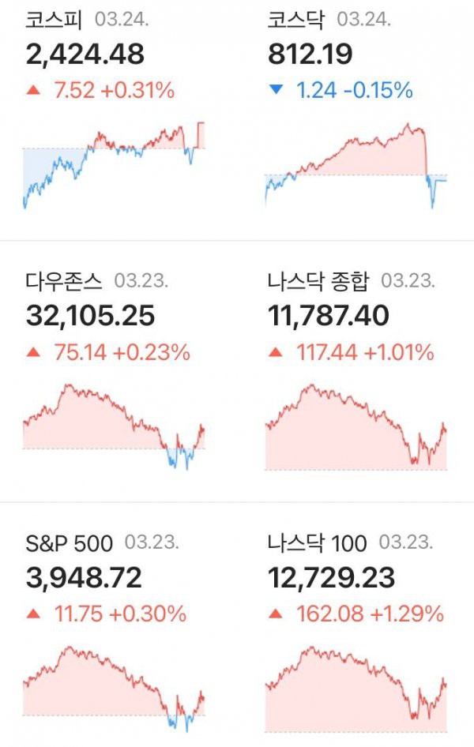Open the S&P 500 index label
The width and height of the screenshot is (474, 747).
point(69,543)
